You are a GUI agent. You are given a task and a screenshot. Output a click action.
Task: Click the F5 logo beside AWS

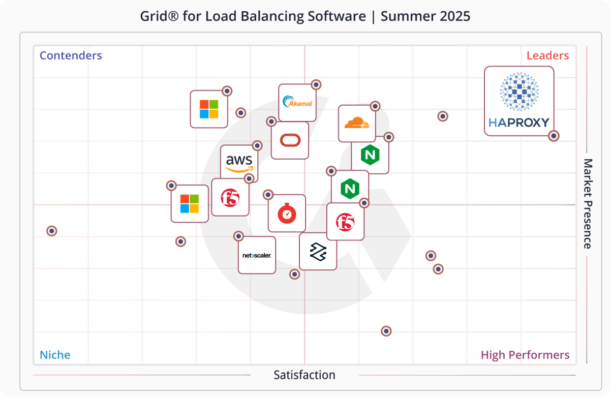coord(230,197)
